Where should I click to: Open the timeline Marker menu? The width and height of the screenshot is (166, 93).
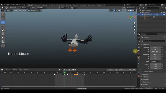pyautogui.click(x=26, y=70)
